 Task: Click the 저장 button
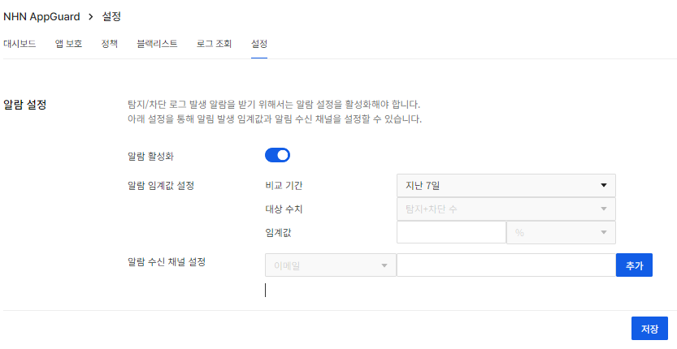649,329
